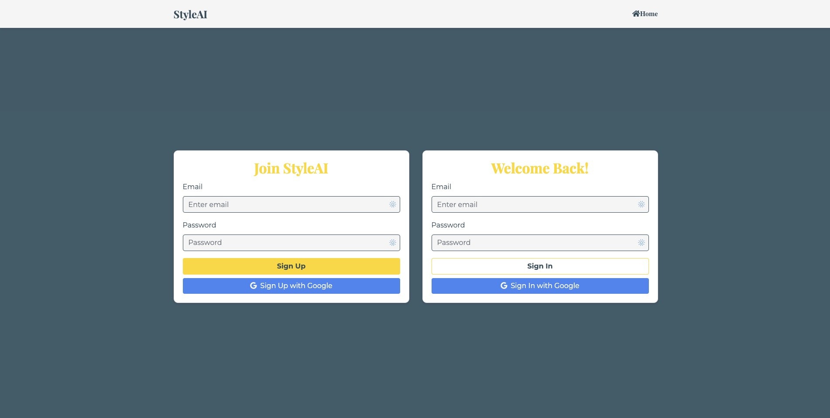Click autofill icon in Welcome Back password field
This screenshot has width=830, height=418.
click(641, 243)
